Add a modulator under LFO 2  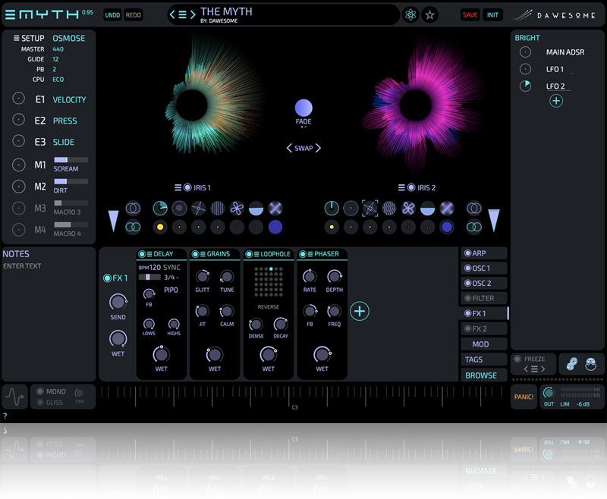(556, 101)
